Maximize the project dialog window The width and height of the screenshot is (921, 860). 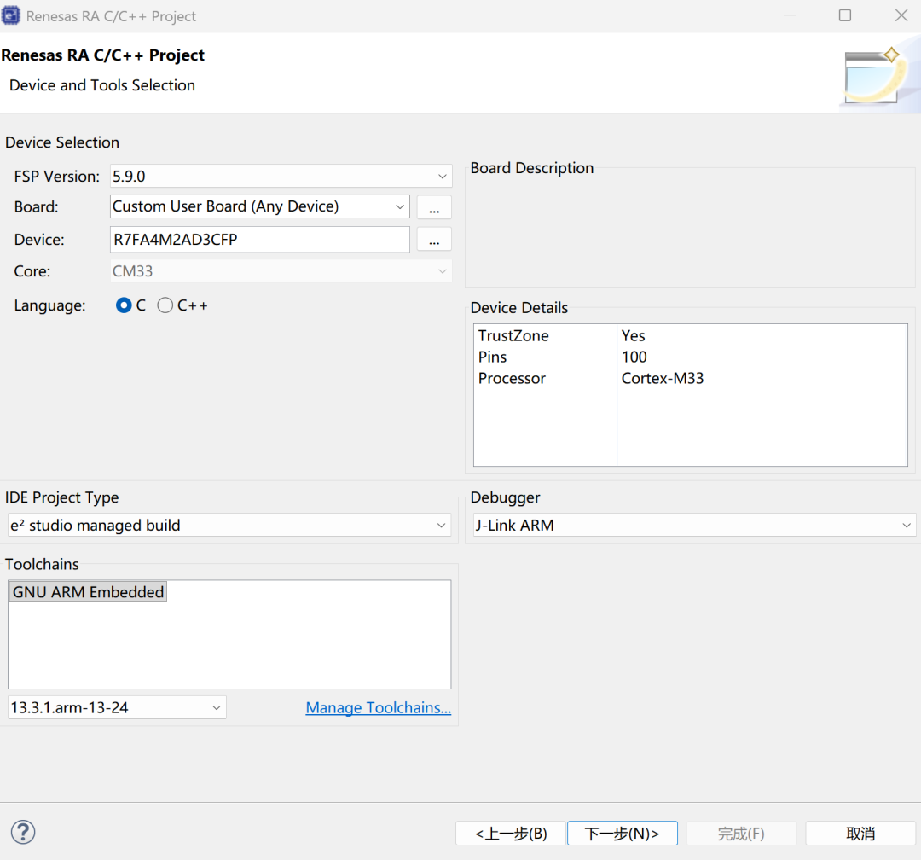844,16
